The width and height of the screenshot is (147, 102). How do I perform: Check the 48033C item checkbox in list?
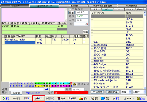[121, 71]
